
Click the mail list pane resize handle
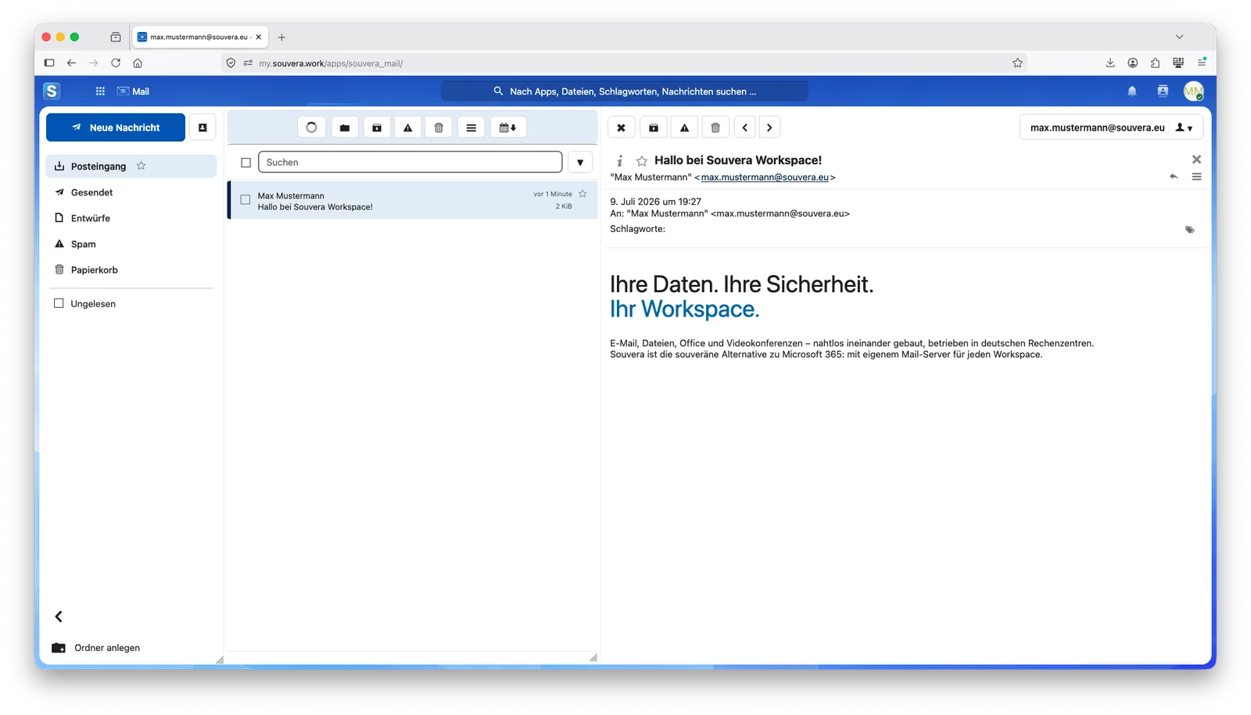593,658
